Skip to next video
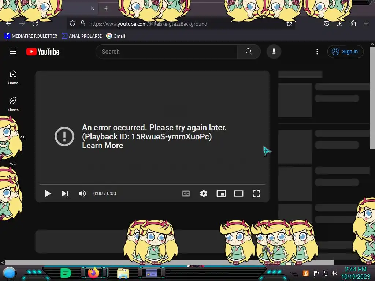 point(65,194)
